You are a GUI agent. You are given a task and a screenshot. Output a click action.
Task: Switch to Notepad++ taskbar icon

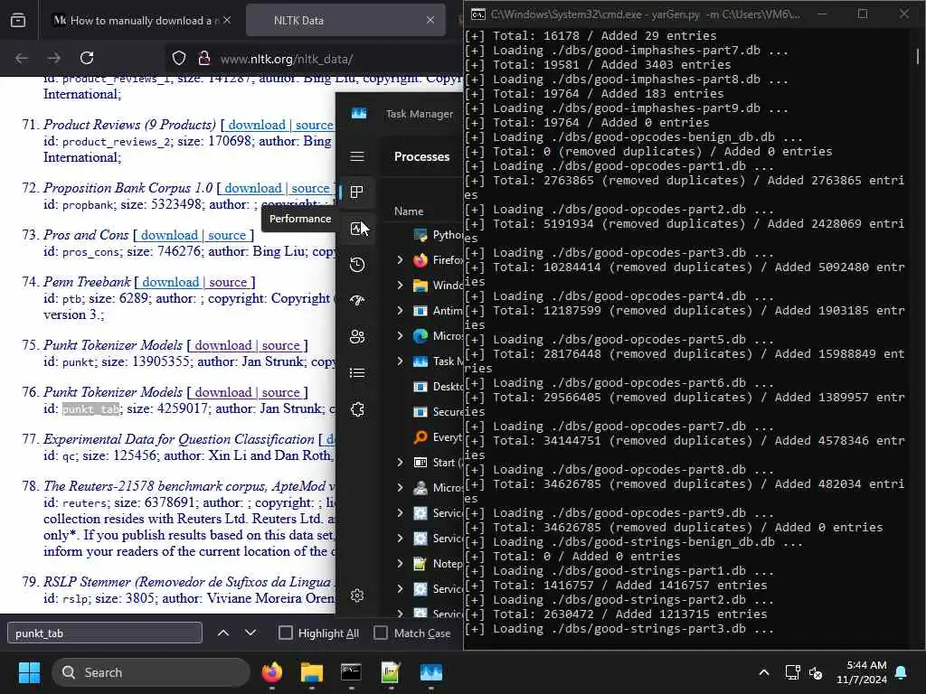(x=391, y=672)
